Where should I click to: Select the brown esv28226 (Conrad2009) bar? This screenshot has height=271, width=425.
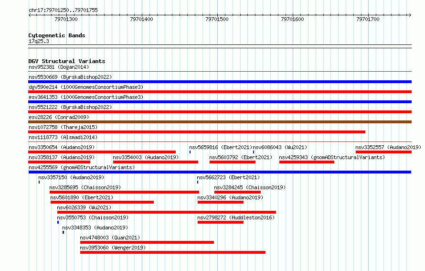pyautogui.click(x=220, y=122)
